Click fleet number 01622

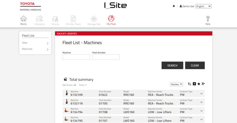click(x=103, y=95)
